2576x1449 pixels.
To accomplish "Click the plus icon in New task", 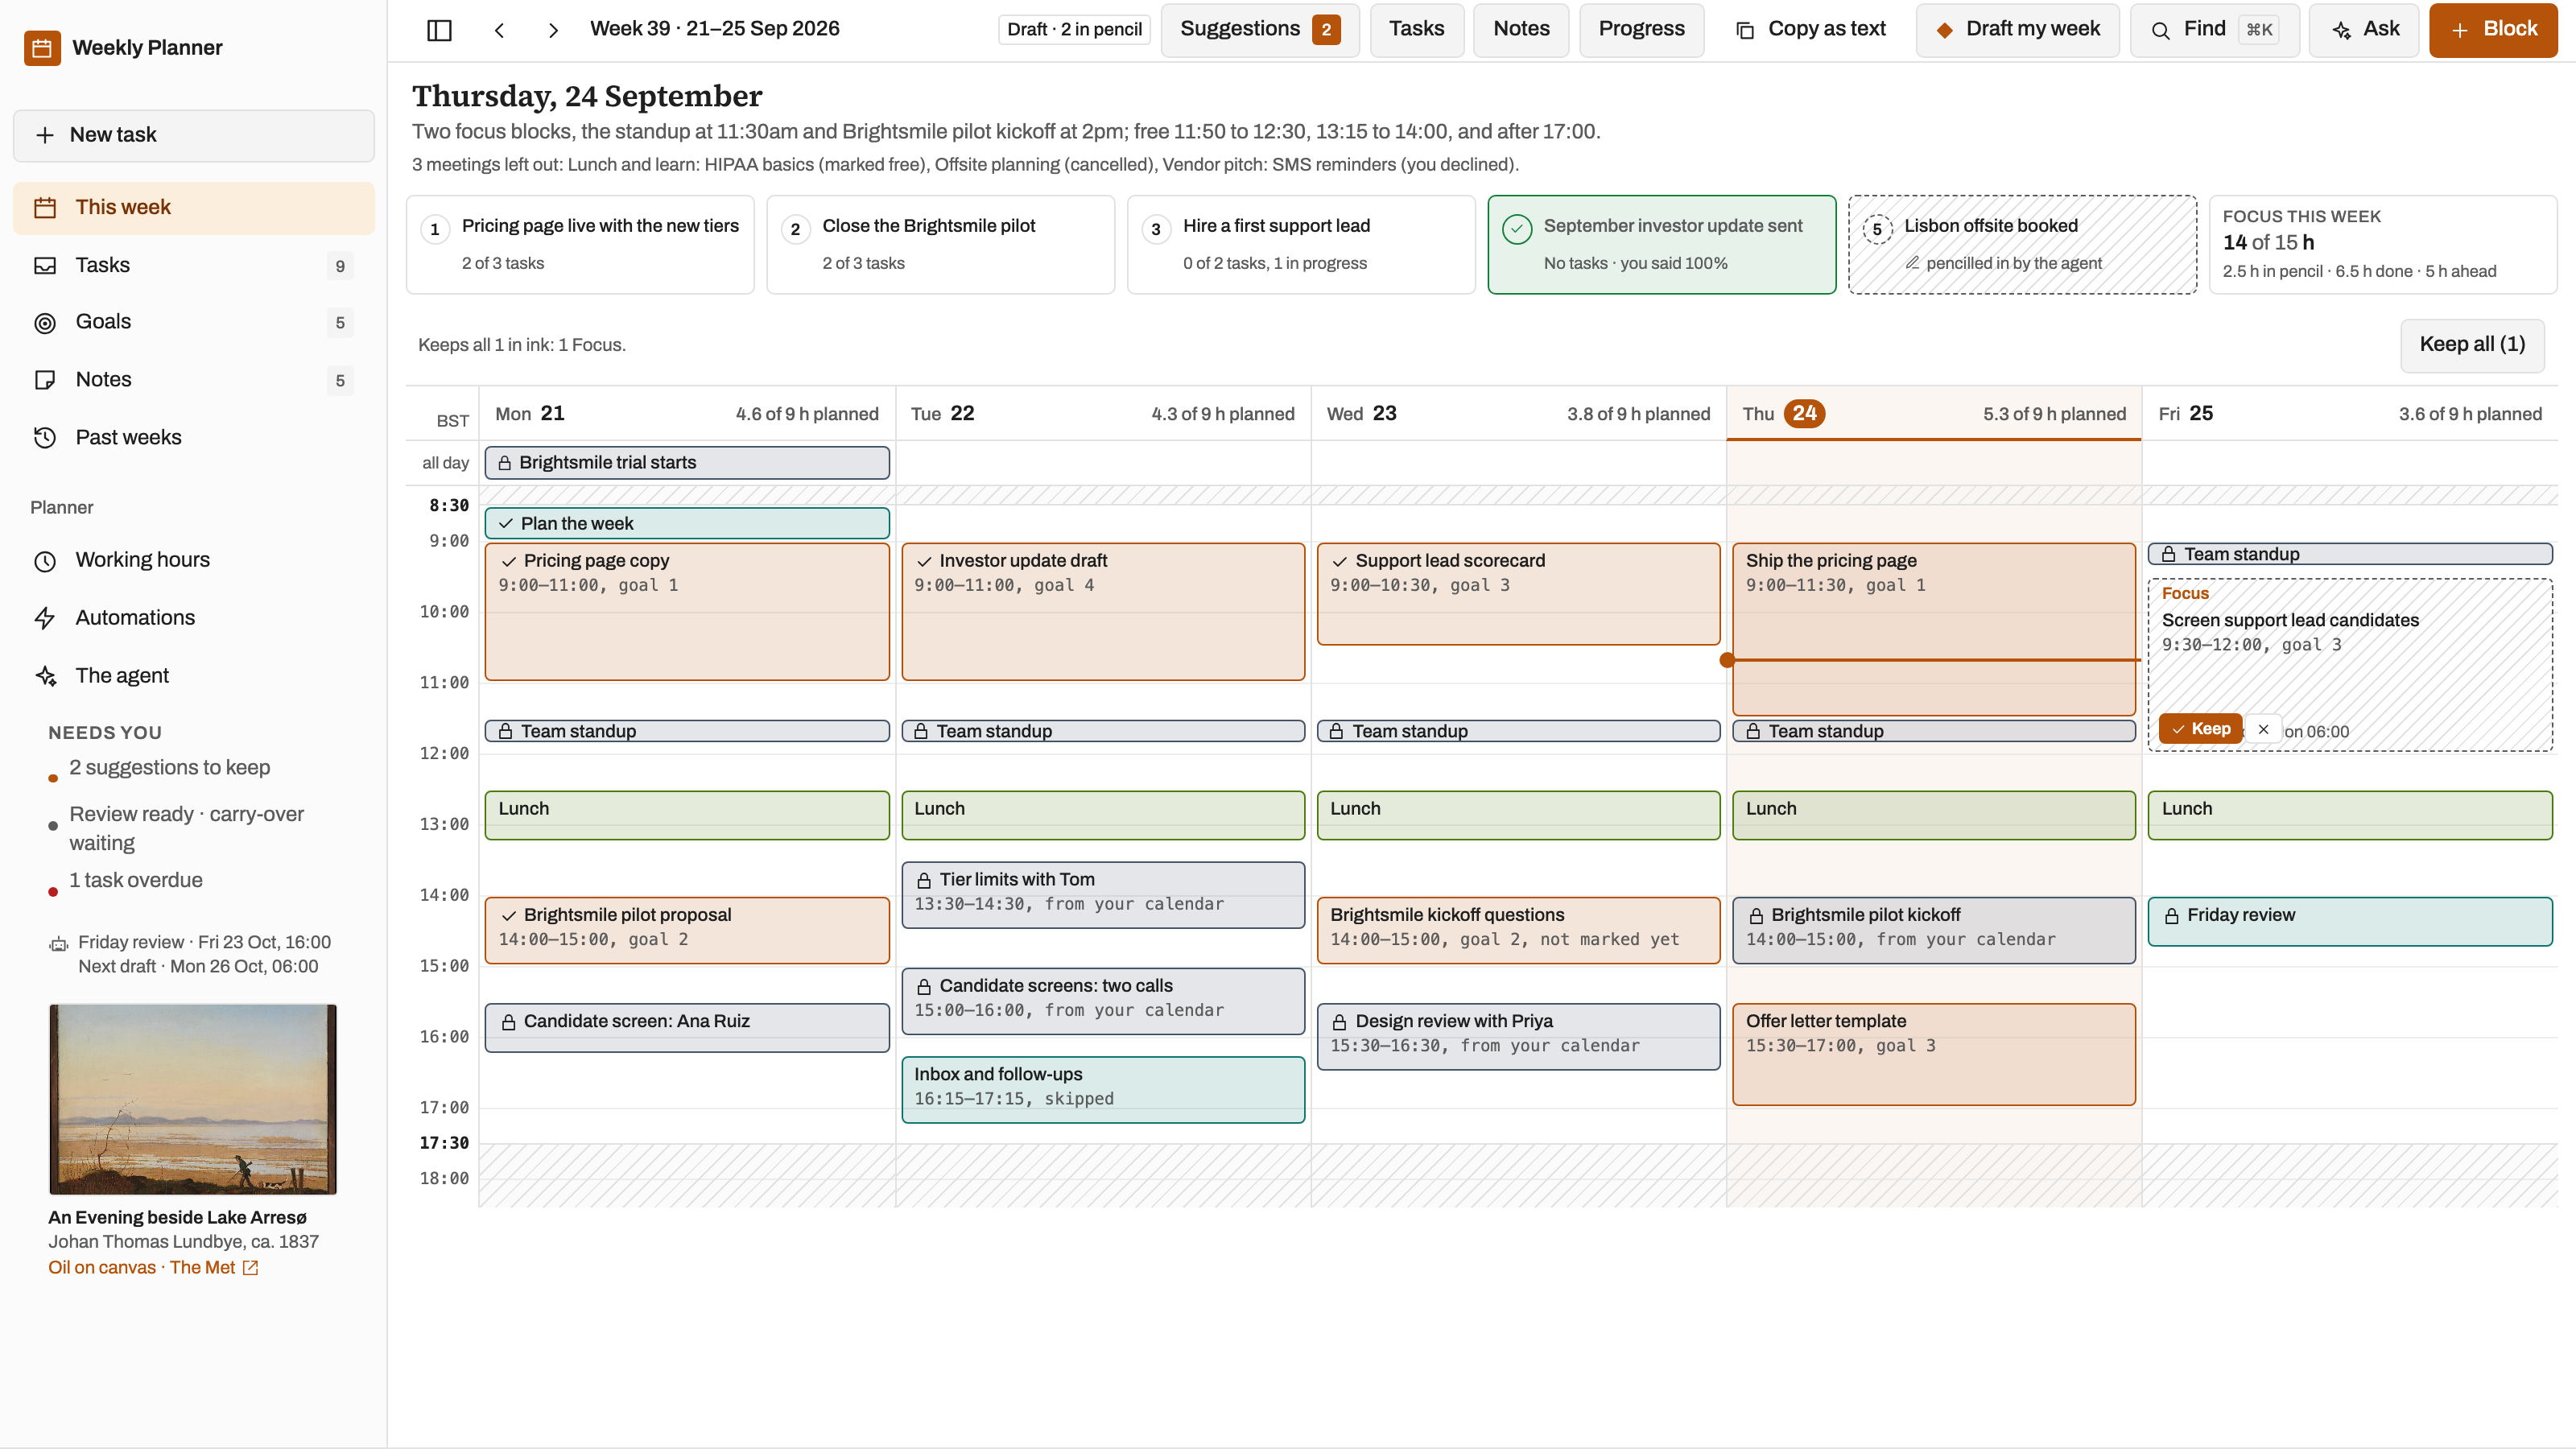I will pos(45,135).
